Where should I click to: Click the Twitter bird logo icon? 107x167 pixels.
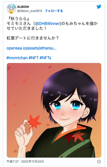click(99, 7)
